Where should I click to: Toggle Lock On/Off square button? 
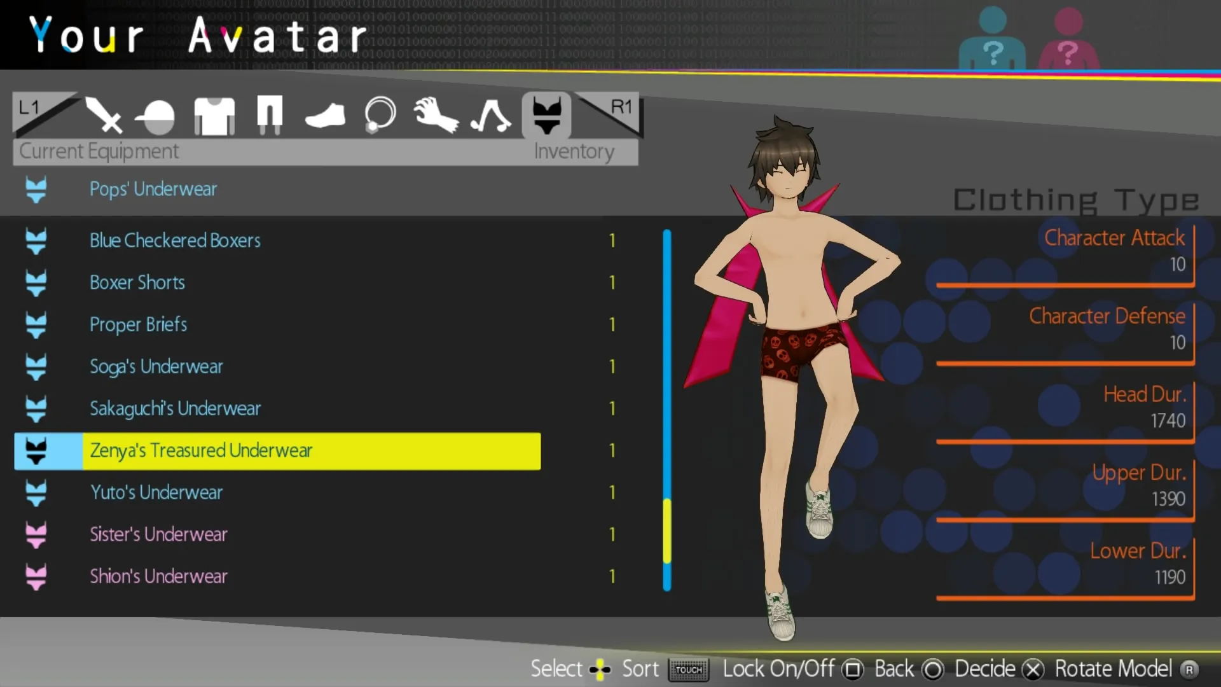coord(852,669)
